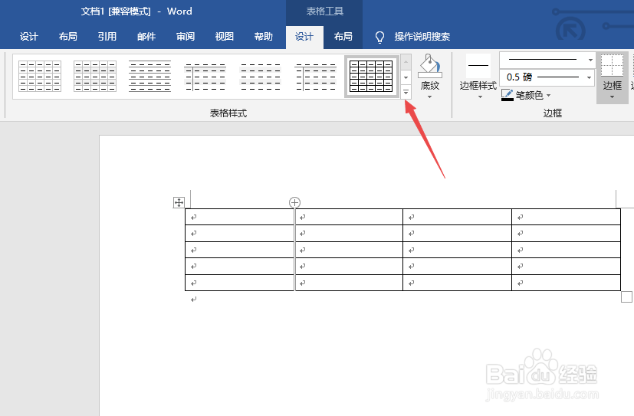Select the first table style thumbnail
634x416 pixels.
click(40, 76)
